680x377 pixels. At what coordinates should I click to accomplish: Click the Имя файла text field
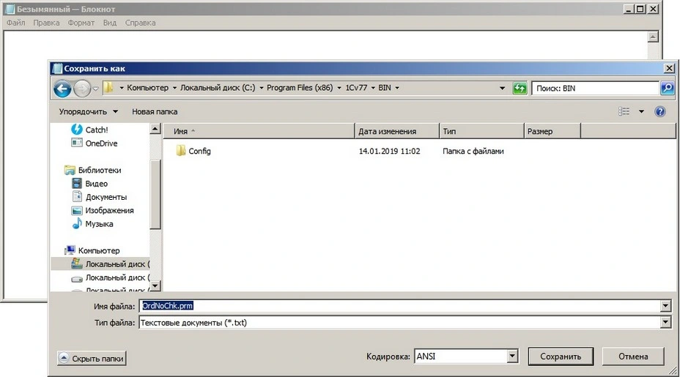[x=403, y=306]
